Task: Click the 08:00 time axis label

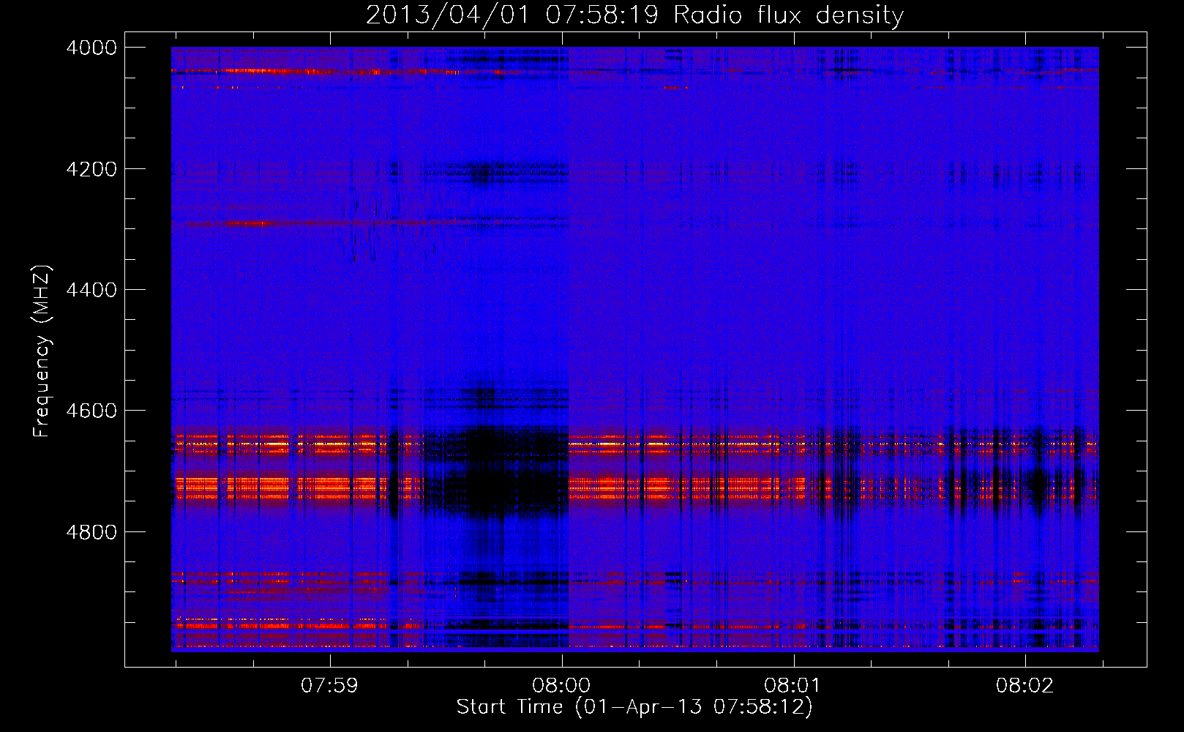Action: coord(561,686)
